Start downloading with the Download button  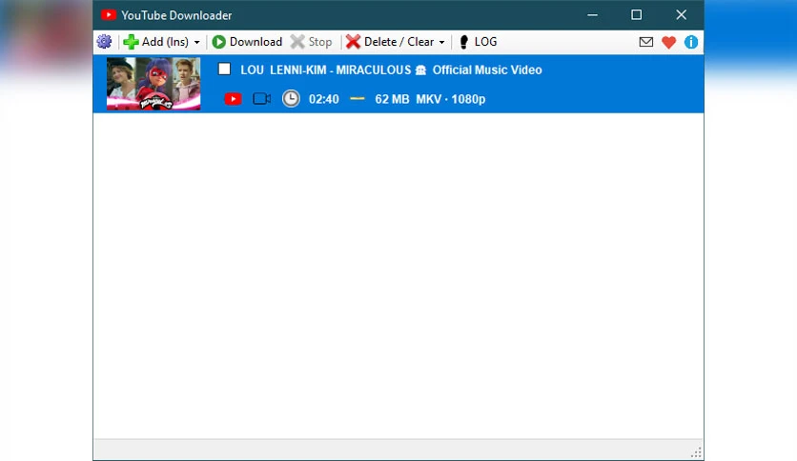(247, 42)
